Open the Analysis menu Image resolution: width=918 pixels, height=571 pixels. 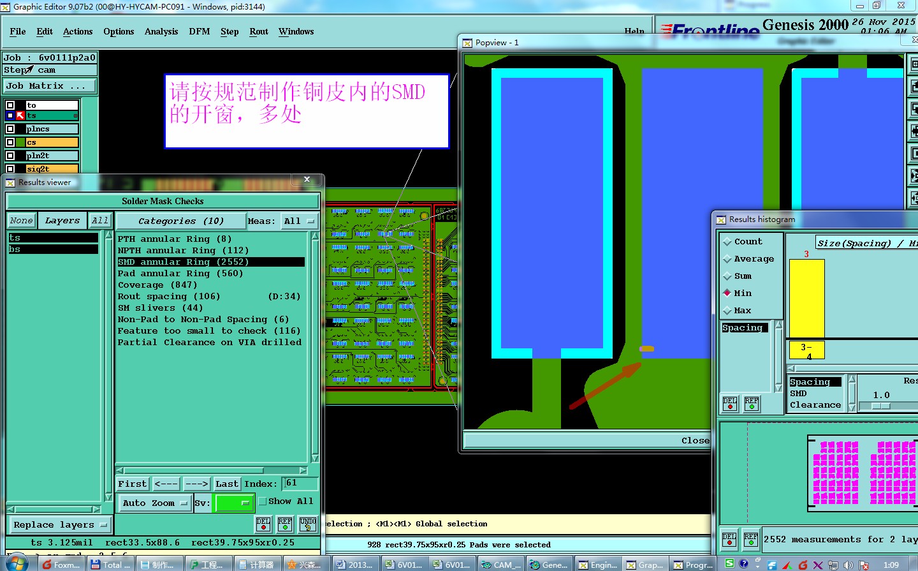point(161,31)
